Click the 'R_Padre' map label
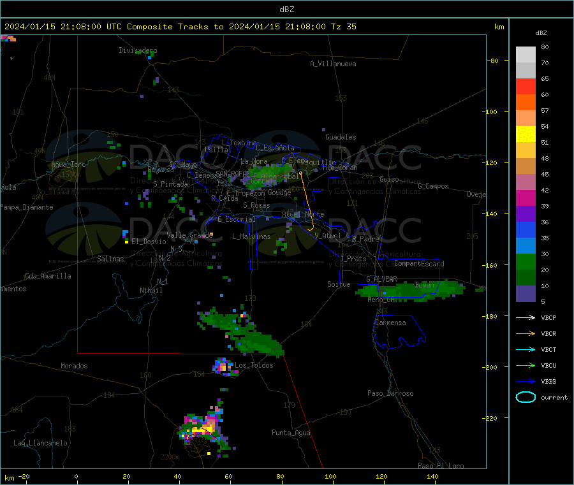Screen dimensions: 574x485 pos(365,239)
